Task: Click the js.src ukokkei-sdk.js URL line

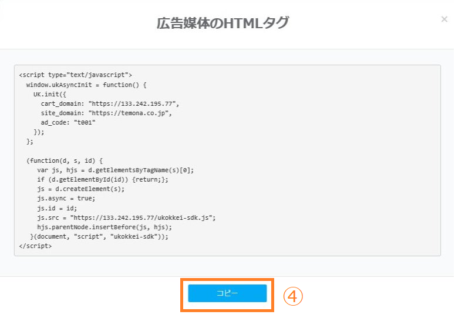Action: click(x=126, y=217)
